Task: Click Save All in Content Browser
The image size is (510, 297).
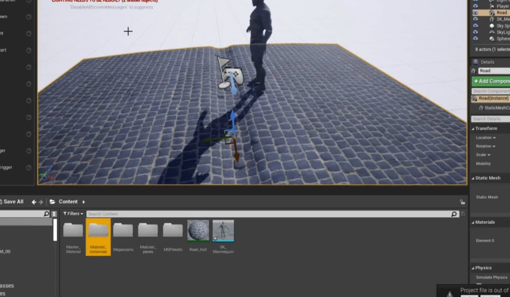Action: 12,202
